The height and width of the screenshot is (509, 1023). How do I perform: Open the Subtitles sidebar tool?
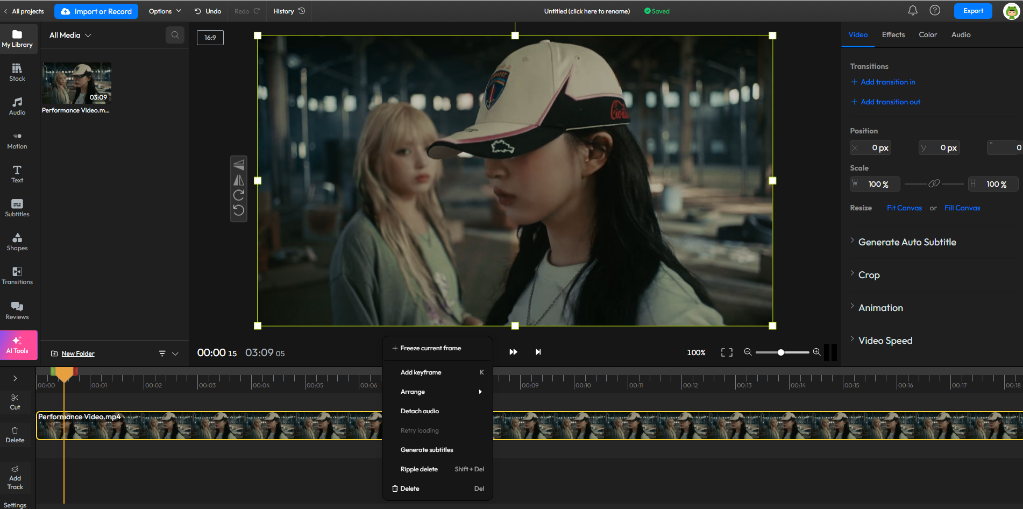17,208
